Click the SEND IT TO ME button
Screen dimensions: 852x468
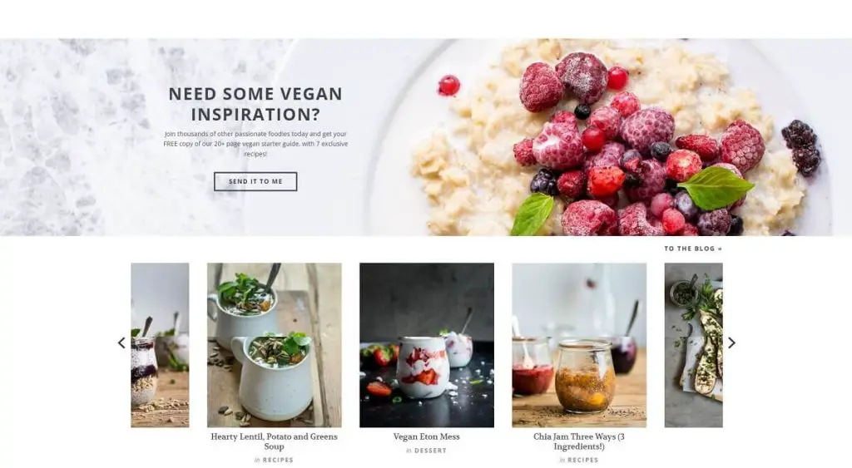(x=255, y=181)
